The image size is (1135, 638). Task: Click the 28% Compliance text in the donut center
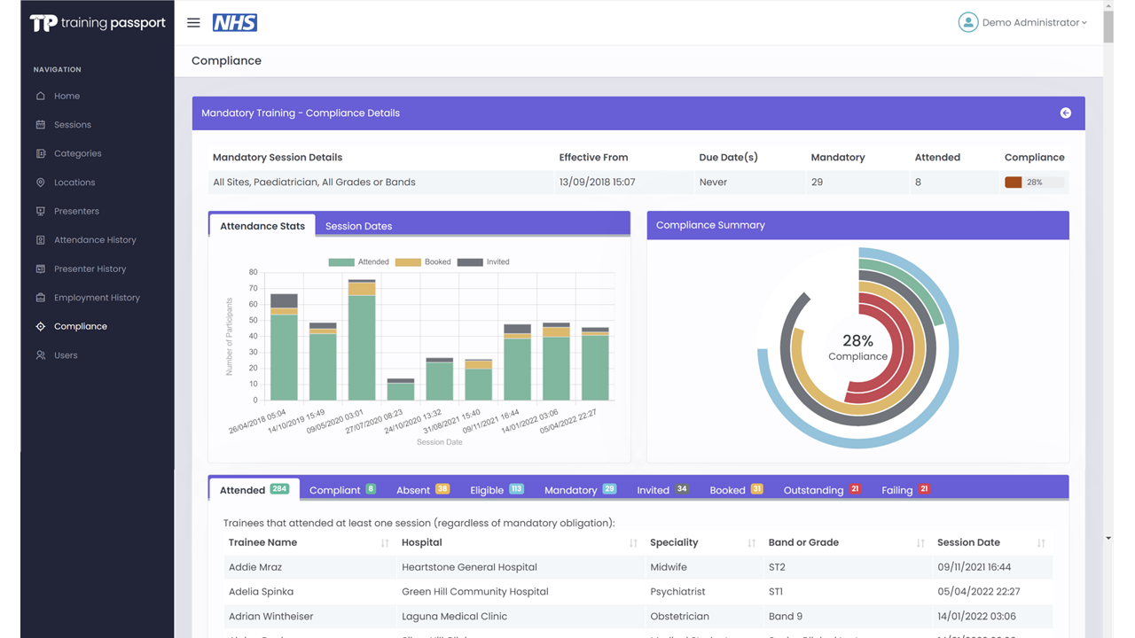pyautogui.click(x=857, y=347)
